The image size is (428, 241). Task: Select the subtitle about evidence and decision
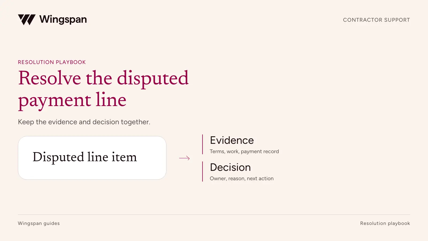coord(84,122)
